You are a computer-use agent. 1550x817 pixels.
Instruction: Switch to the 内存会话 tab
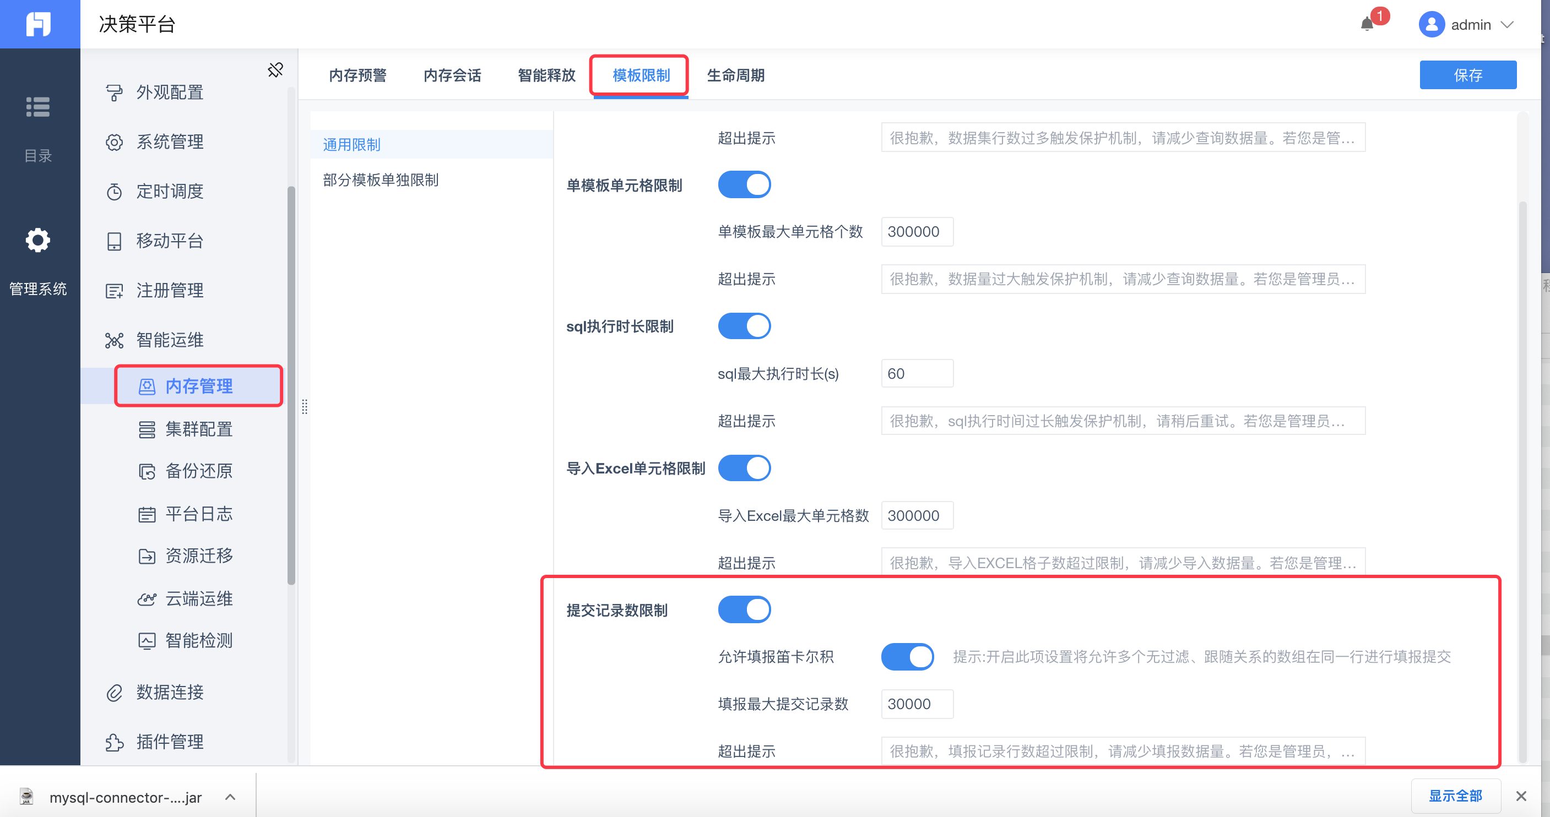tap(452, 75)
